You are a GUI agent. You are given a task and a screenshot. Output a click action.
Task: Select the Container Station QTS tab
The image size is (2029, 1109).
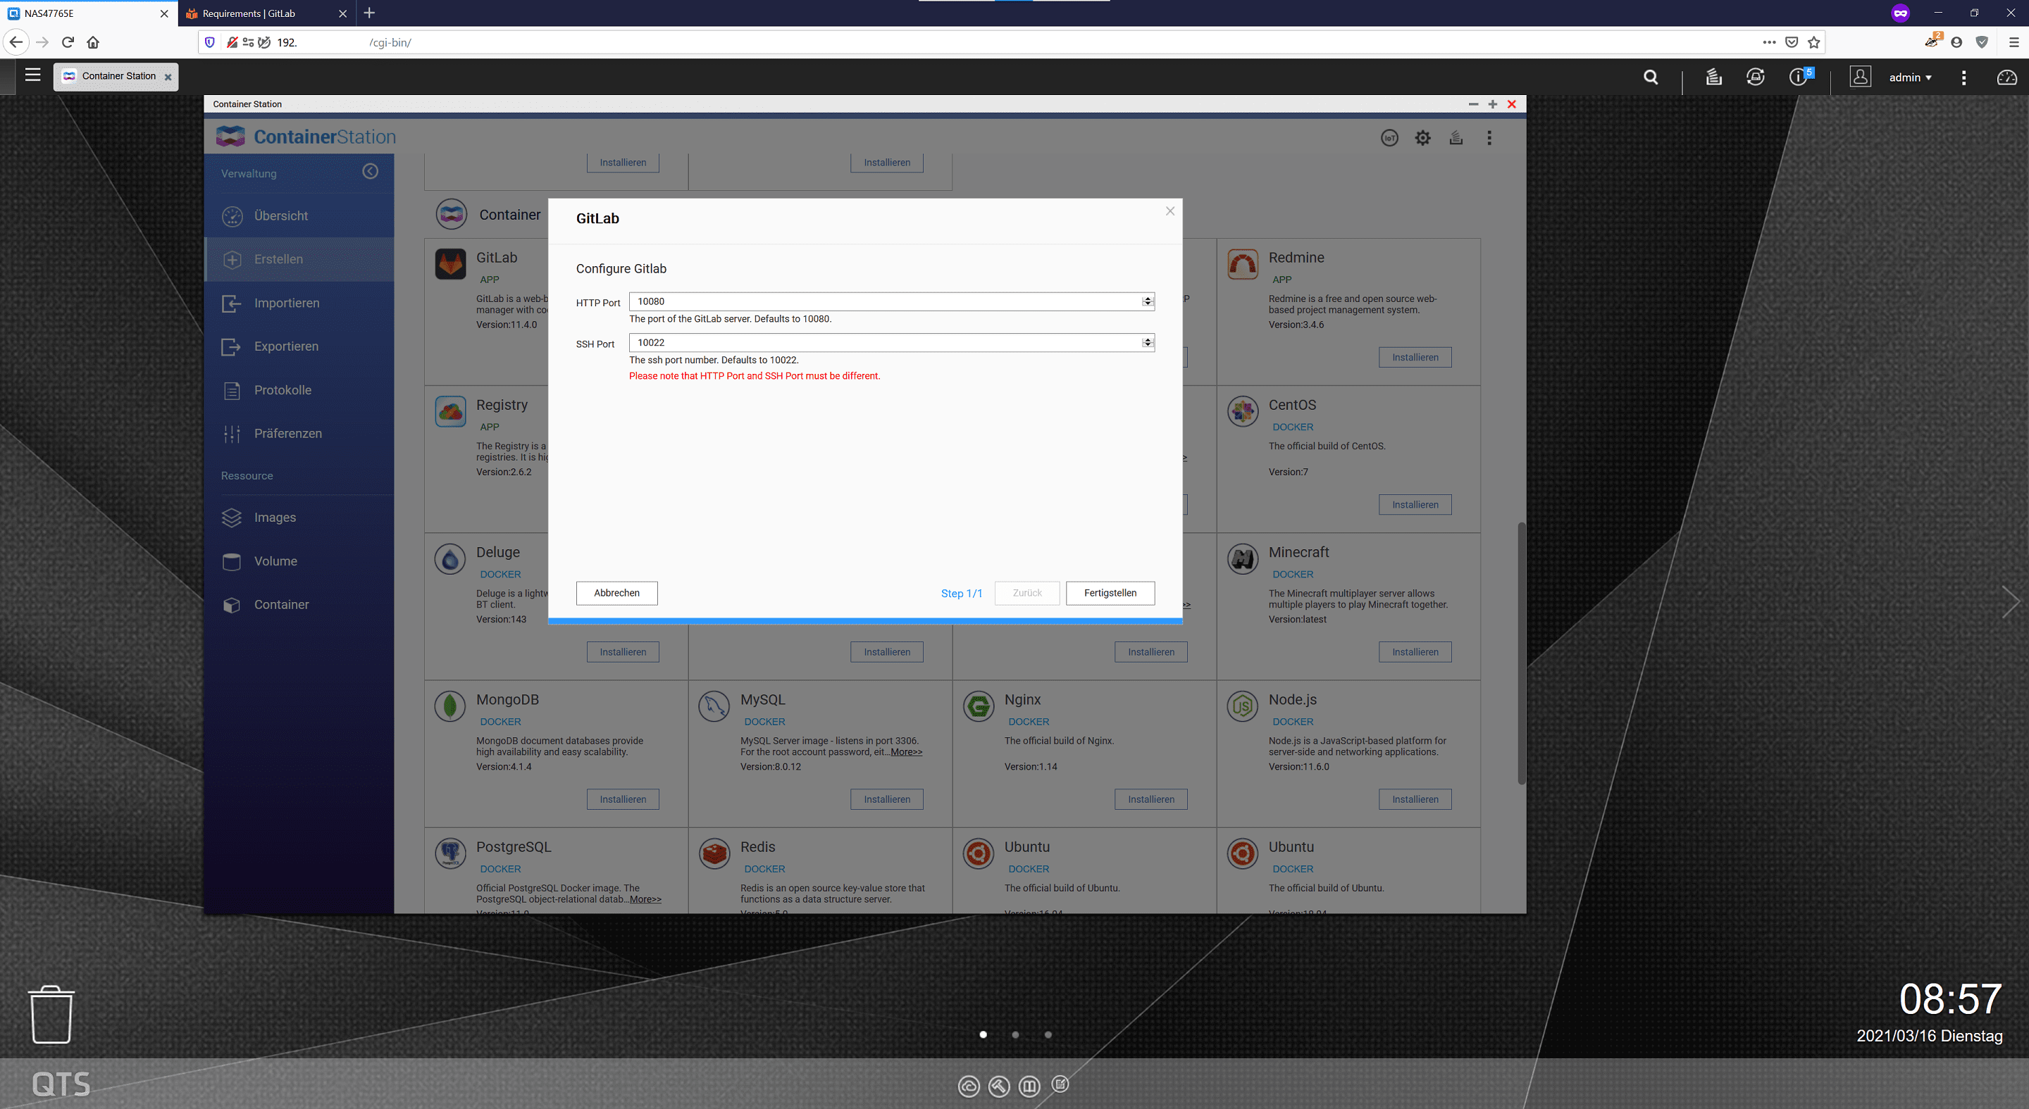coord(116,76)
